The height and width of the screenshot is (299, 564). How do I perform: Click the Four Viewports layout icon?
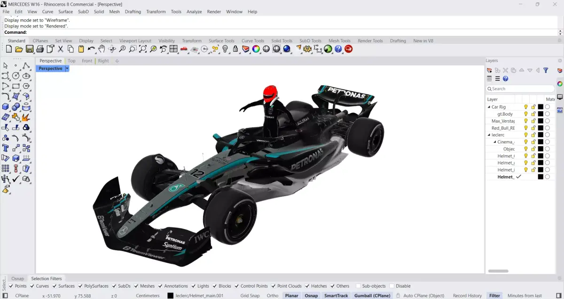pyautogui.click(x=173, y=49)
